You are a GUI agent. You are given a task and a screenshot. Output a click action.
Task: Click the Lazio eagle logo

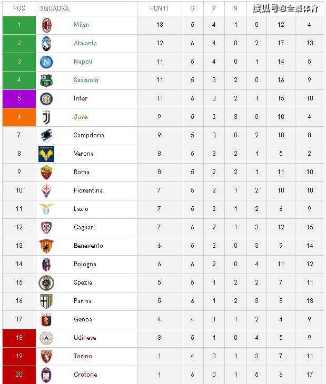tap(46, 209)
